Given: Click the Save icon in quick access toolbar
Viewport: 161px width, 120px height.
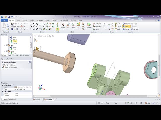Looking at the screenshot, I should 9,17.
